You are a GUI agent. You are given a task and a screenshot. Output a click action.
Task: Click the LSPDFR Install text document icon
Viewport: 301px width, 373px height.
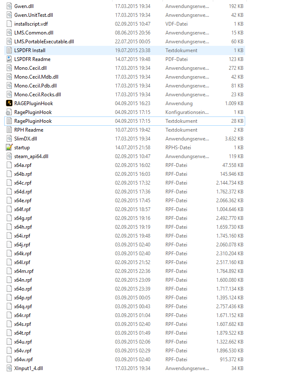click(x=9, y=50)
